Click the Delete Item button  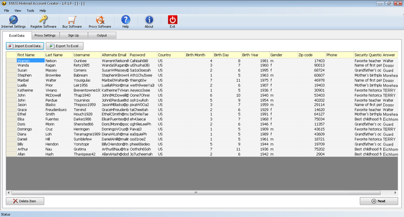(25, 201)
